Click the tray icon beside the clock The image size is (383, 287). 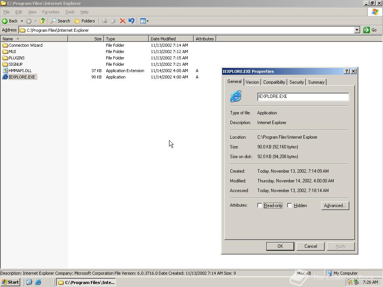[356, 282]
